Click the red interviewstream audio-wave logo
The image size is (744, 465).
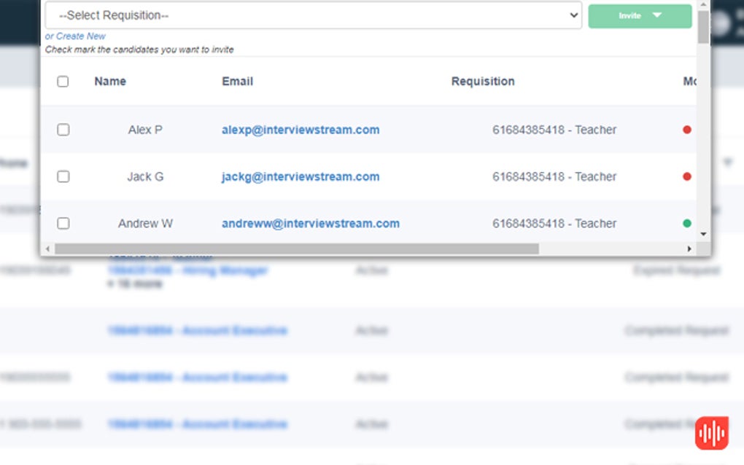coord(712,432)
